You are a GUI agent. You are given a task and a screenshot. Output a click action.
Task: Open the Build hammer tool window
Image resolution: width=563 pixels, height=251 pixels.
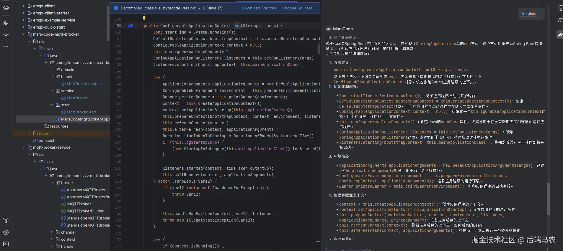point(6,220)
